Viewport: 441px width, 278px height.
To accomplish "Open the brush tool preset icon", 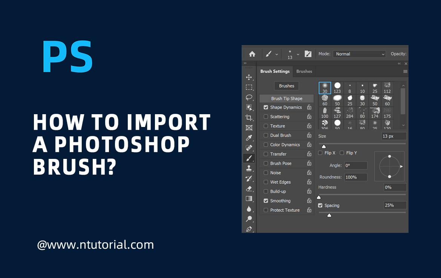I will point(269,54).
